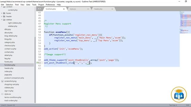Select functions.php in file tree
The width and height of the screenshot is (191, 107).
[x=10, y=65]
